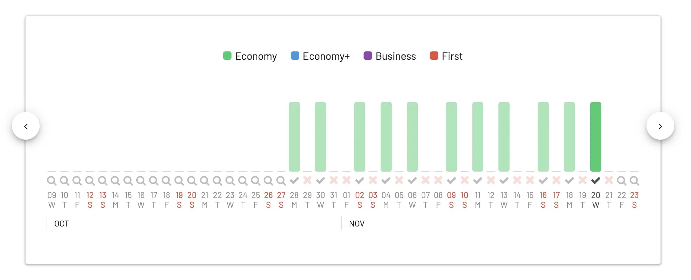Toggle the Economy+ legend item
This screenshot has height=280, width=691.
coord(320,56)
